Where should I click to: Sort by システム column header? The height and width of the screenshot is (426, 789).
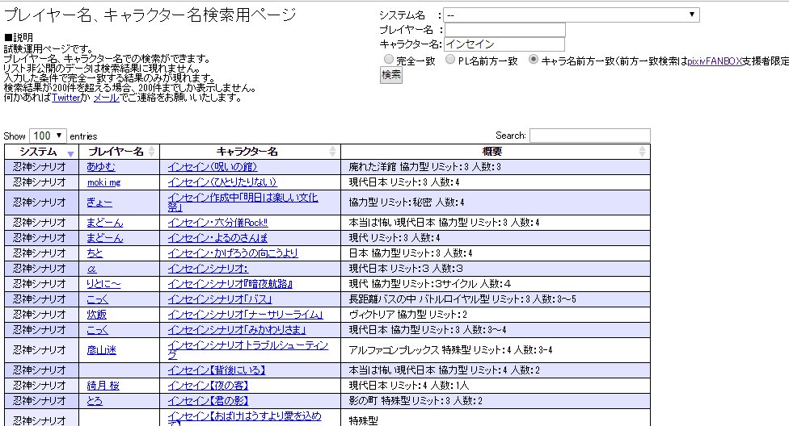click(41, 152)
